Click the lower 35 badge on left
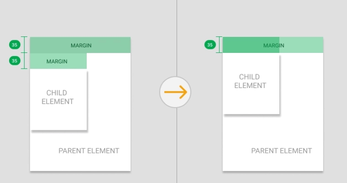Viewport: 347px width, 183px height. click(x=15, y=61)
